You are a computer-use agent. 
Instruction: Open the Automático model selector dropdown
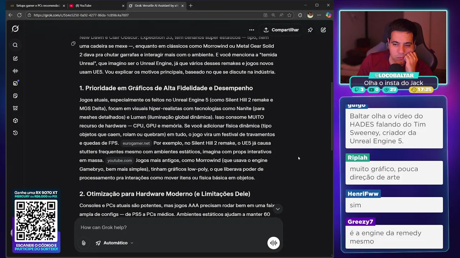(115, 243)
